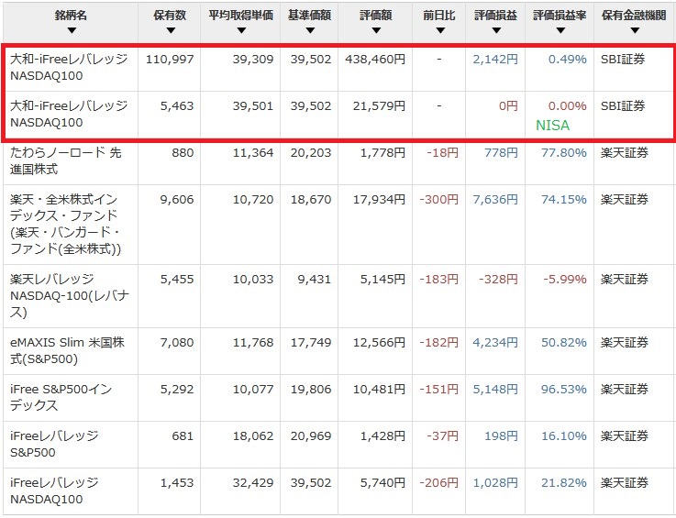
Task: Click the 74.15% profit rate
Action: click(564, 200)
